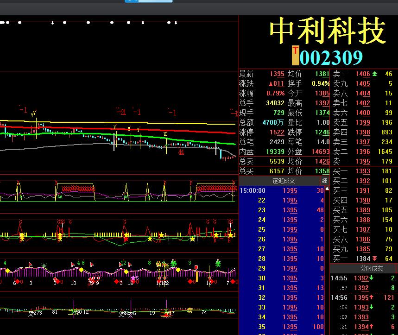Select the tick row numbered 26

click(x=282, y=239)
